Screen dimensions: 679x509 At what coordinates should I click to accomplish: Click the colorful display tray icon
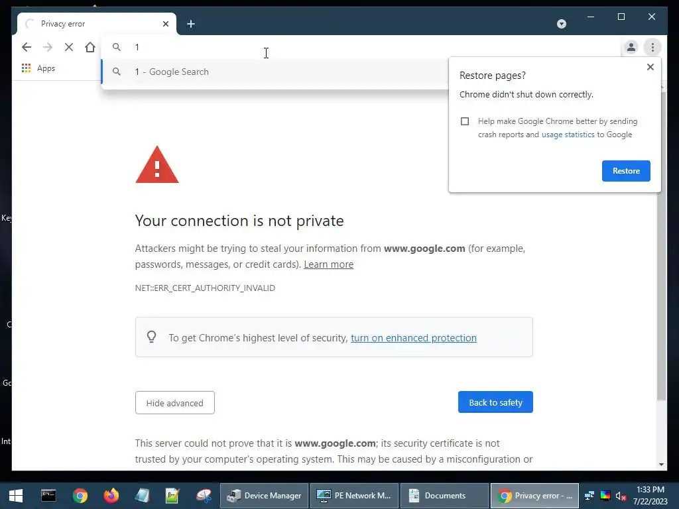point(605,496)
